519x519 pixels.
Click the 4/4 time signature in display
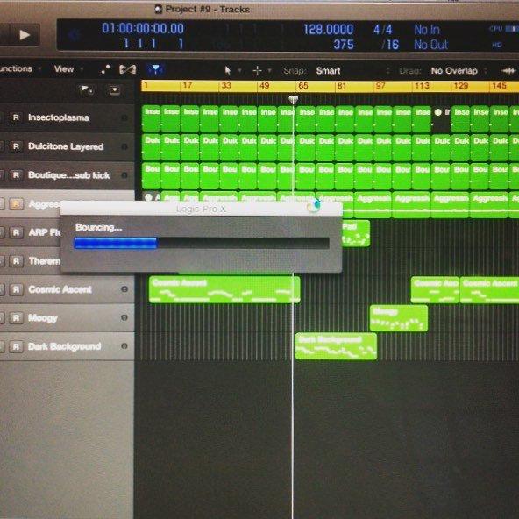pos(382,30)
